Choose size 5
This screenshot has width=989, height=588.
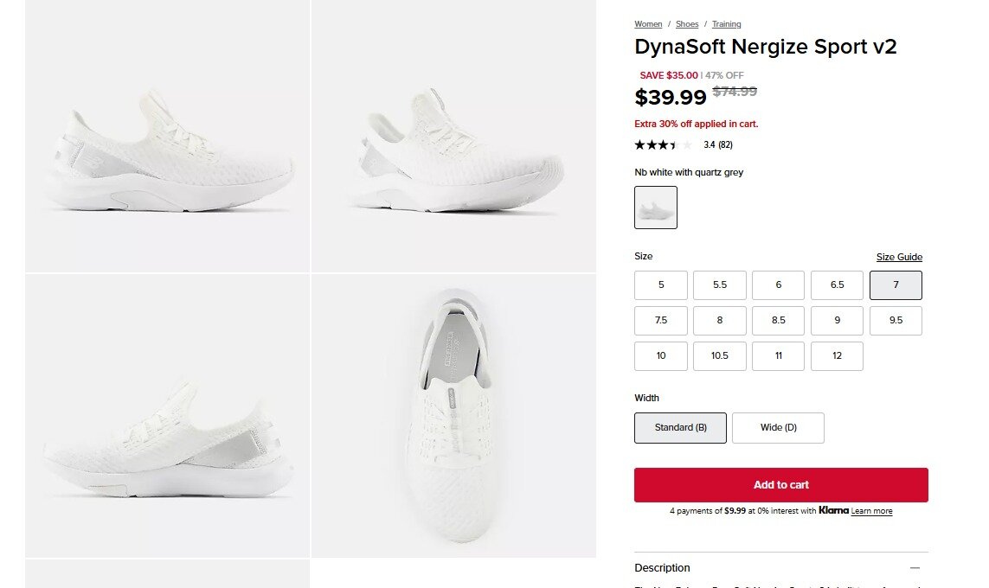point(661,285)
